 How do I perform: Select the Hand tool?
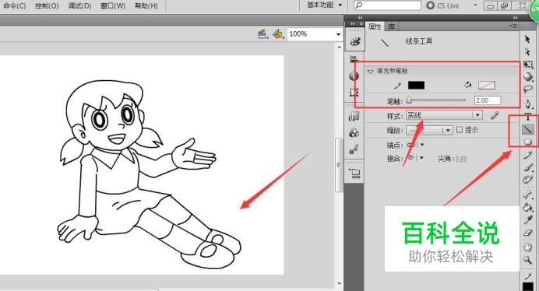pyautogui.click(x=528, y=247)
